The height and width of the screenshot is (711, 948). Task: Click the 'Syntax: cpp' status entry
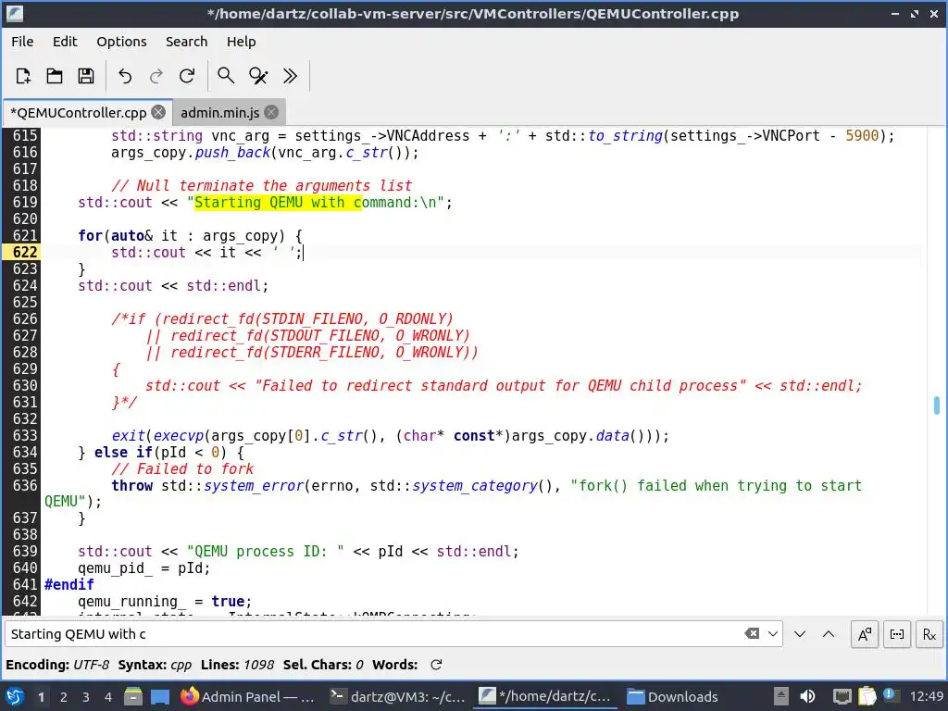pyautogui.click(x=155, y=665)
